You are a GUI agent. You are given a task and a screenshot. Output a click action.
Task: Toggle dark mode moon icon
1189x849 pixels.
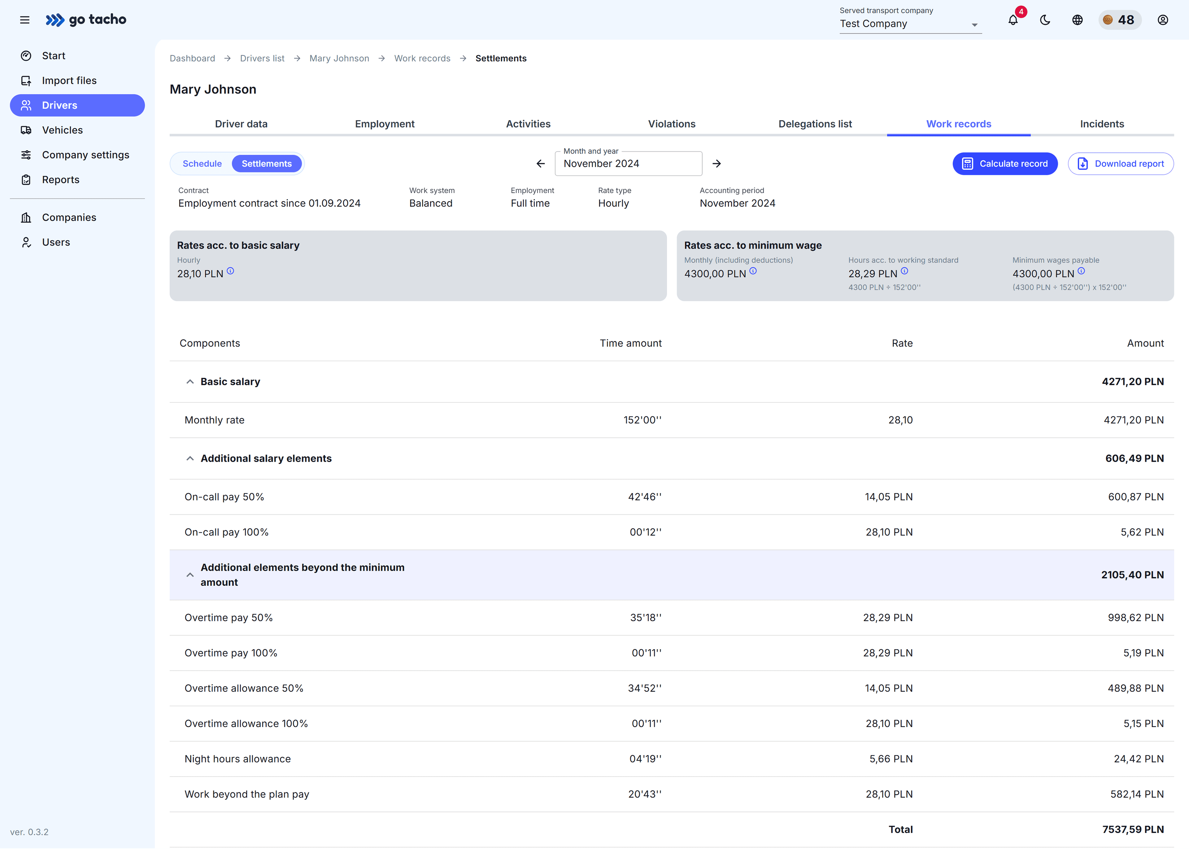pyautogui.click(x=1045, y=20)
